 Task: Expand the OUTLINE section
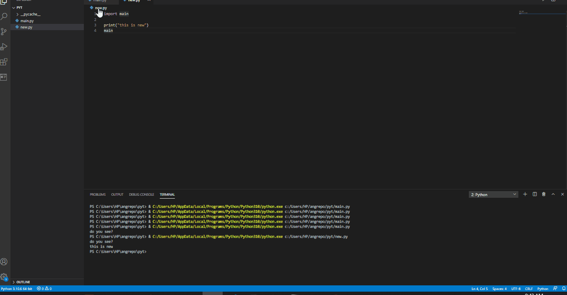[23, 282]
